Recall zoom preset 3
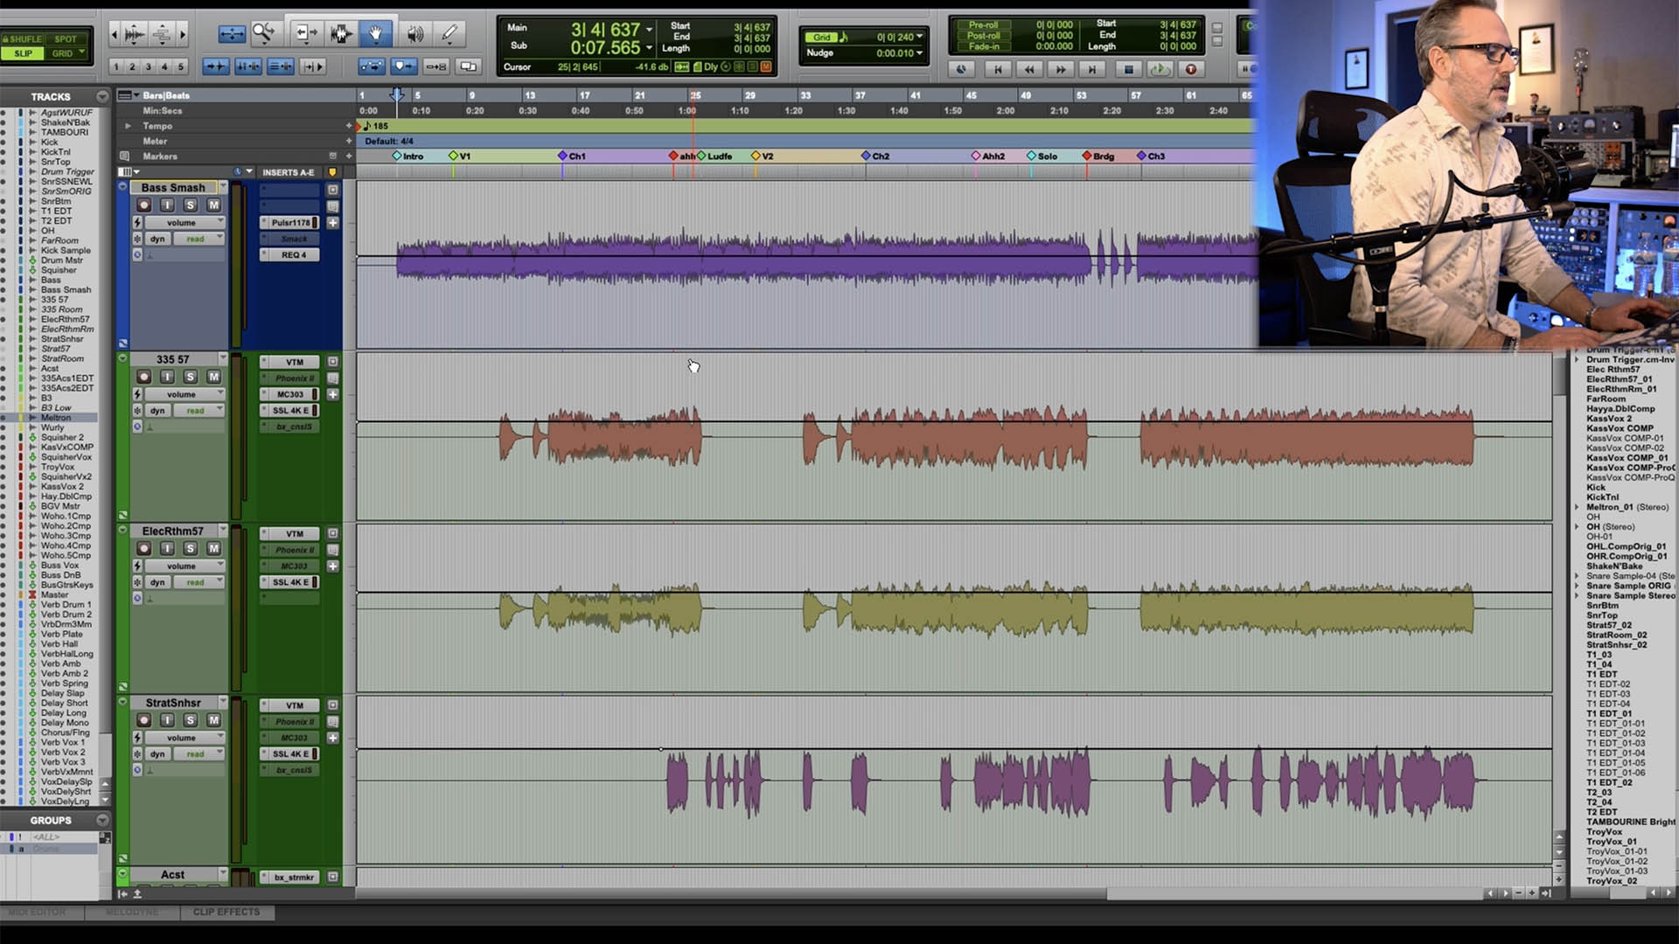 point(149,66)
